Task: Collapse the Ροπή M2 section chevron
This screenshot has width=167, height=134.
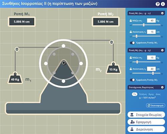Action: point(162,50)
